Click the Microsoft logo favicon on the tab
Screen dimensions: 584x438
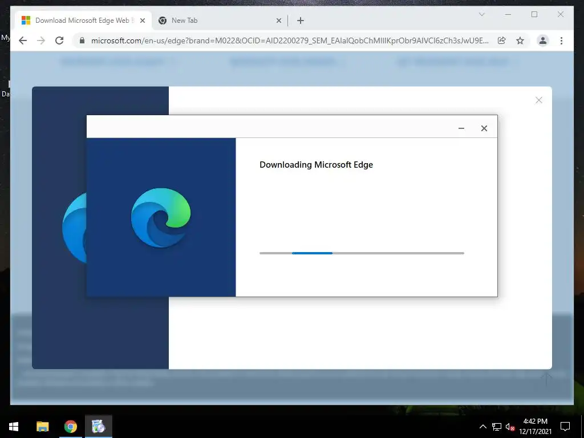[26, 21]
